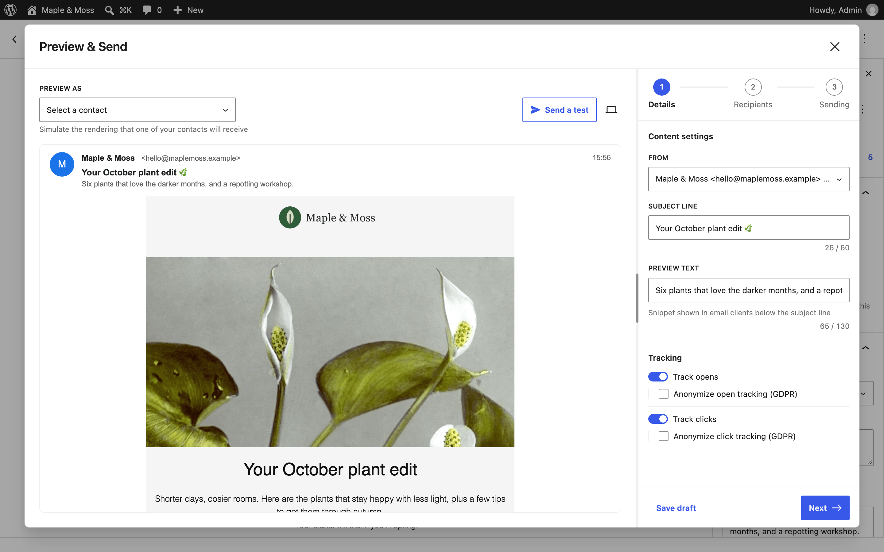Close the Preview & Send dialog
This screenshot has height=552, width=884.
click(835, 46)
